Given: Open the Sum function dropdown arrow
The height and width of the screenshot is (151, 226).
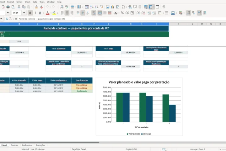Looking at the screenshot, I should pyautogui.click(x=13, y=19).
